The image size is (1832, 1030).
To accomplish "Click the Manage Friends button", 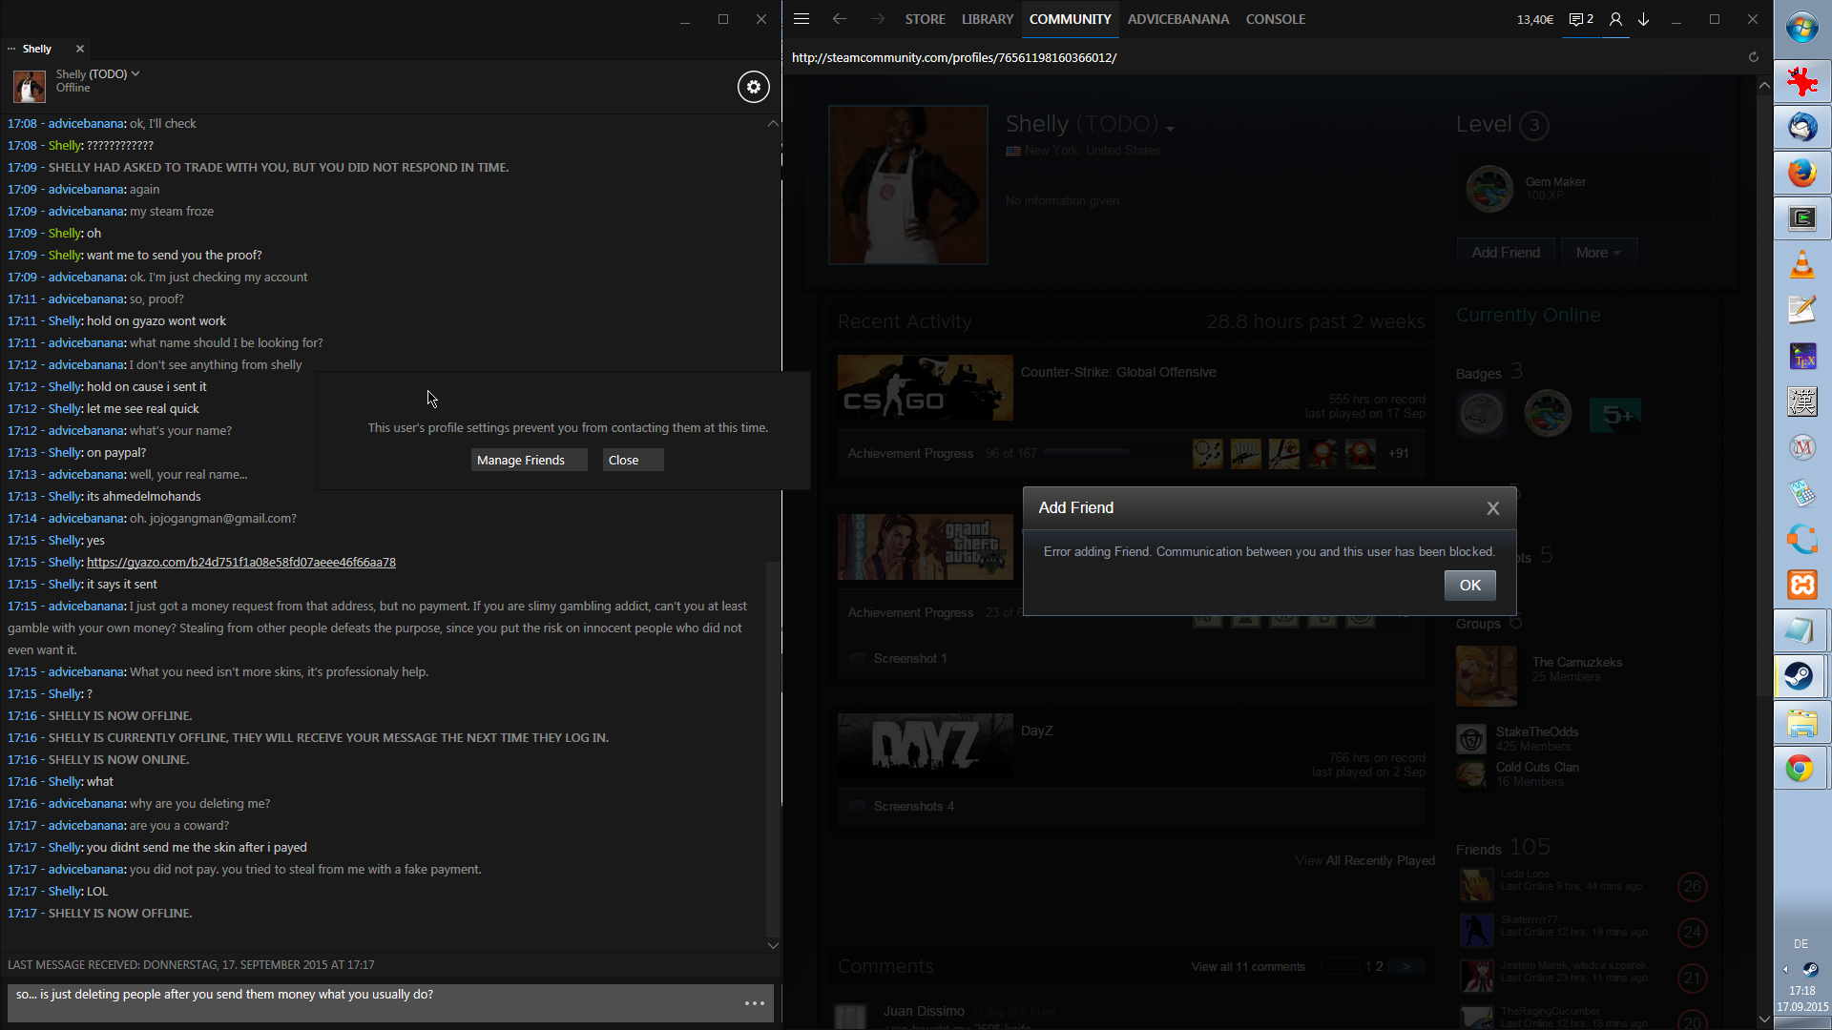I will pyautogui.click(x=521, y=460).
